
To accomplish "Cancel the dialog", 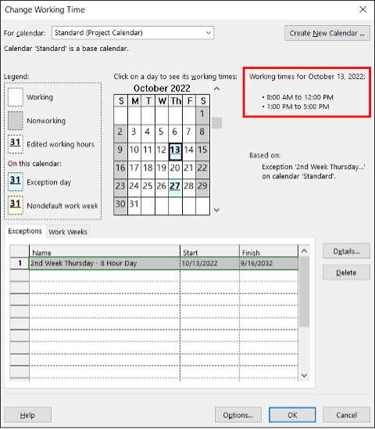I will [x=346, y=415].
